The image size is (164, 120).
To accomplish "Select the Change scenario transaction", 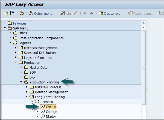I will click(51, 112).
